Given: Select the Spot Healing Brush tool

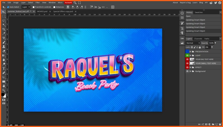Looking at the screenshot, I should click(x=4, y=38).
